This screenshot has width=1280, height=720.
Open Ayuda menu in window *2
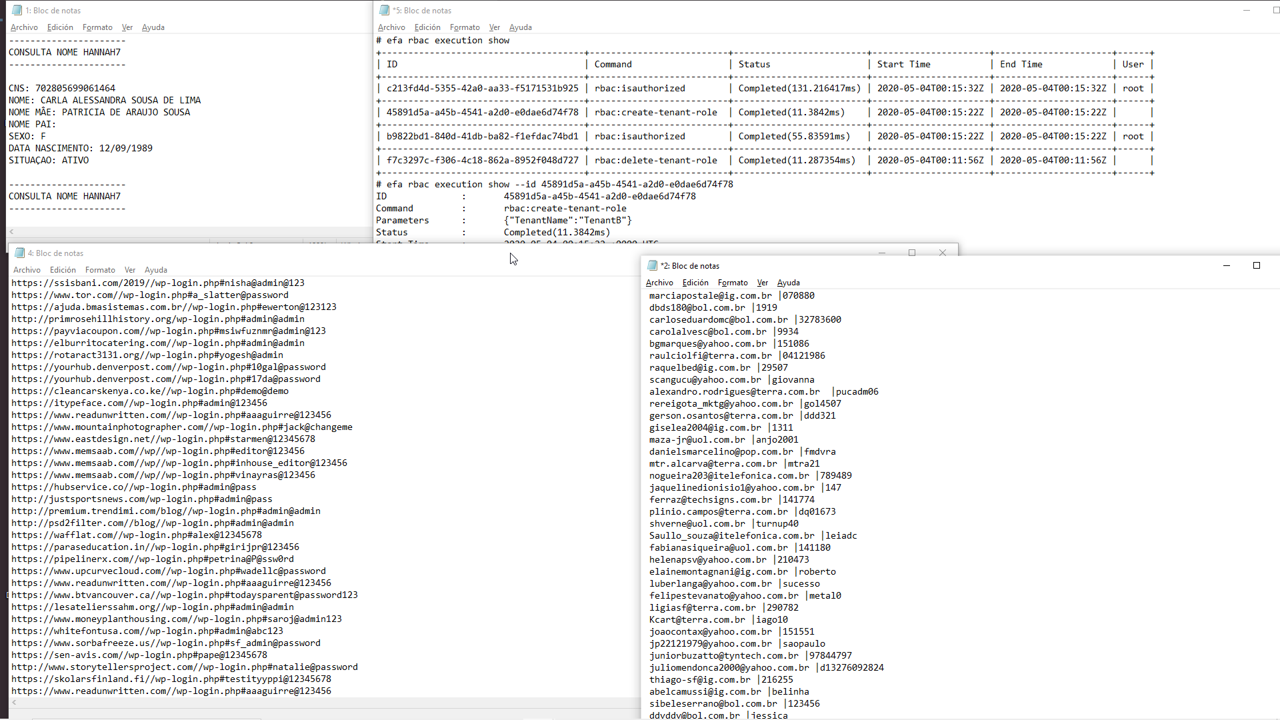click(788, 283)
